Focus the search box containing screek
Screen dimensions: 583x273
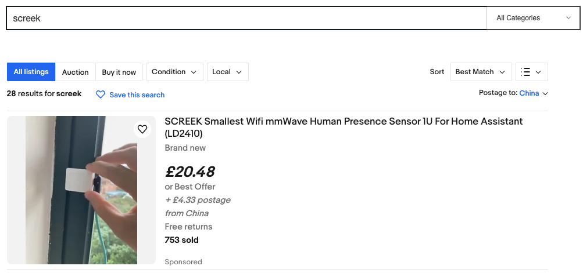(x=246, y=18)
